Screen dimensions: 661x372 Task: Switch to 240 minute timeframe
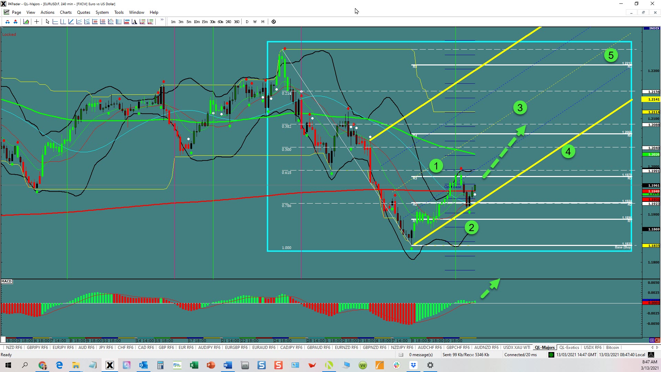pos(228,22)
